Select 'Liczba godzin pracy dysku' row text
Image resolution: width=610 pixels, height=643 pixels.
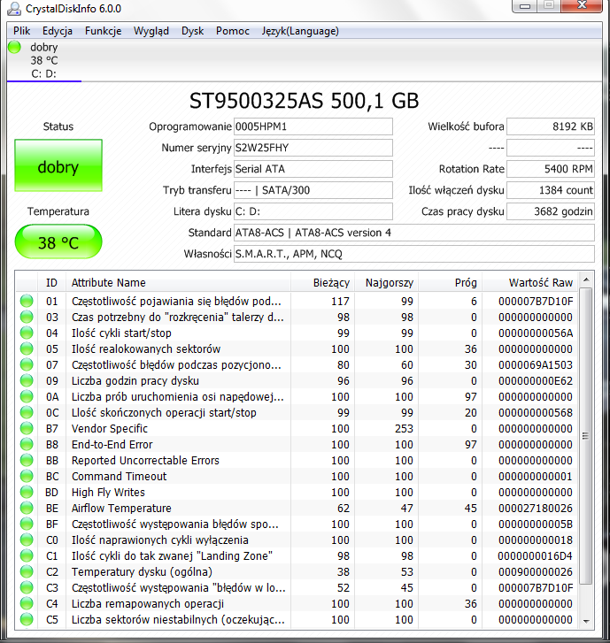pos(135,381)
